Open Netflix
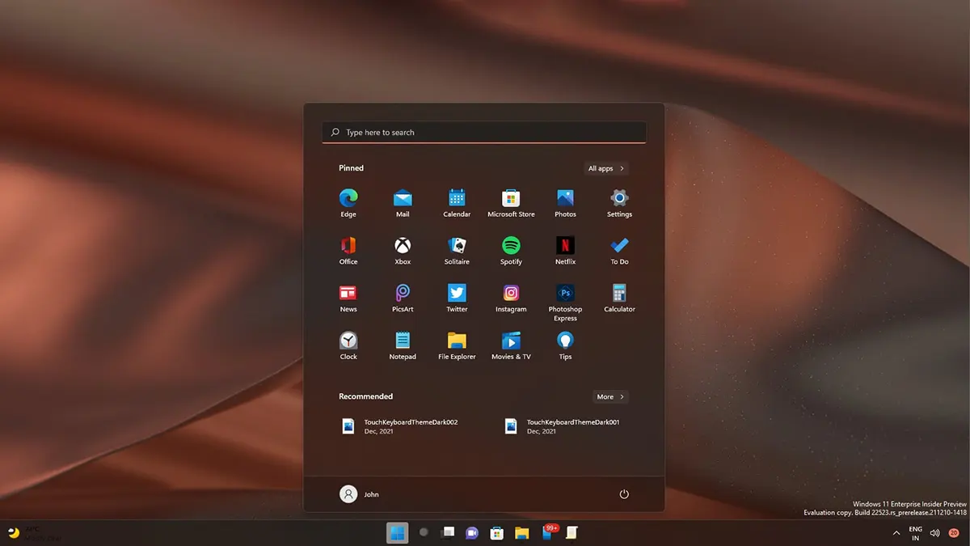This screenshot has height=546, width=970. 565,250
